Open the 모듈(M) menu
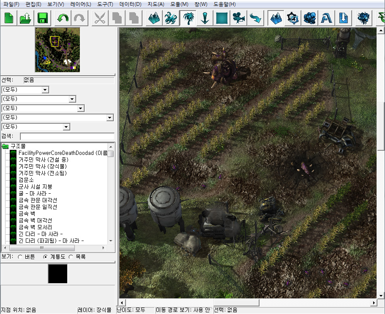The width and height of the screenshot is (385, 314). pyautogui.click(x=180, y=4)
